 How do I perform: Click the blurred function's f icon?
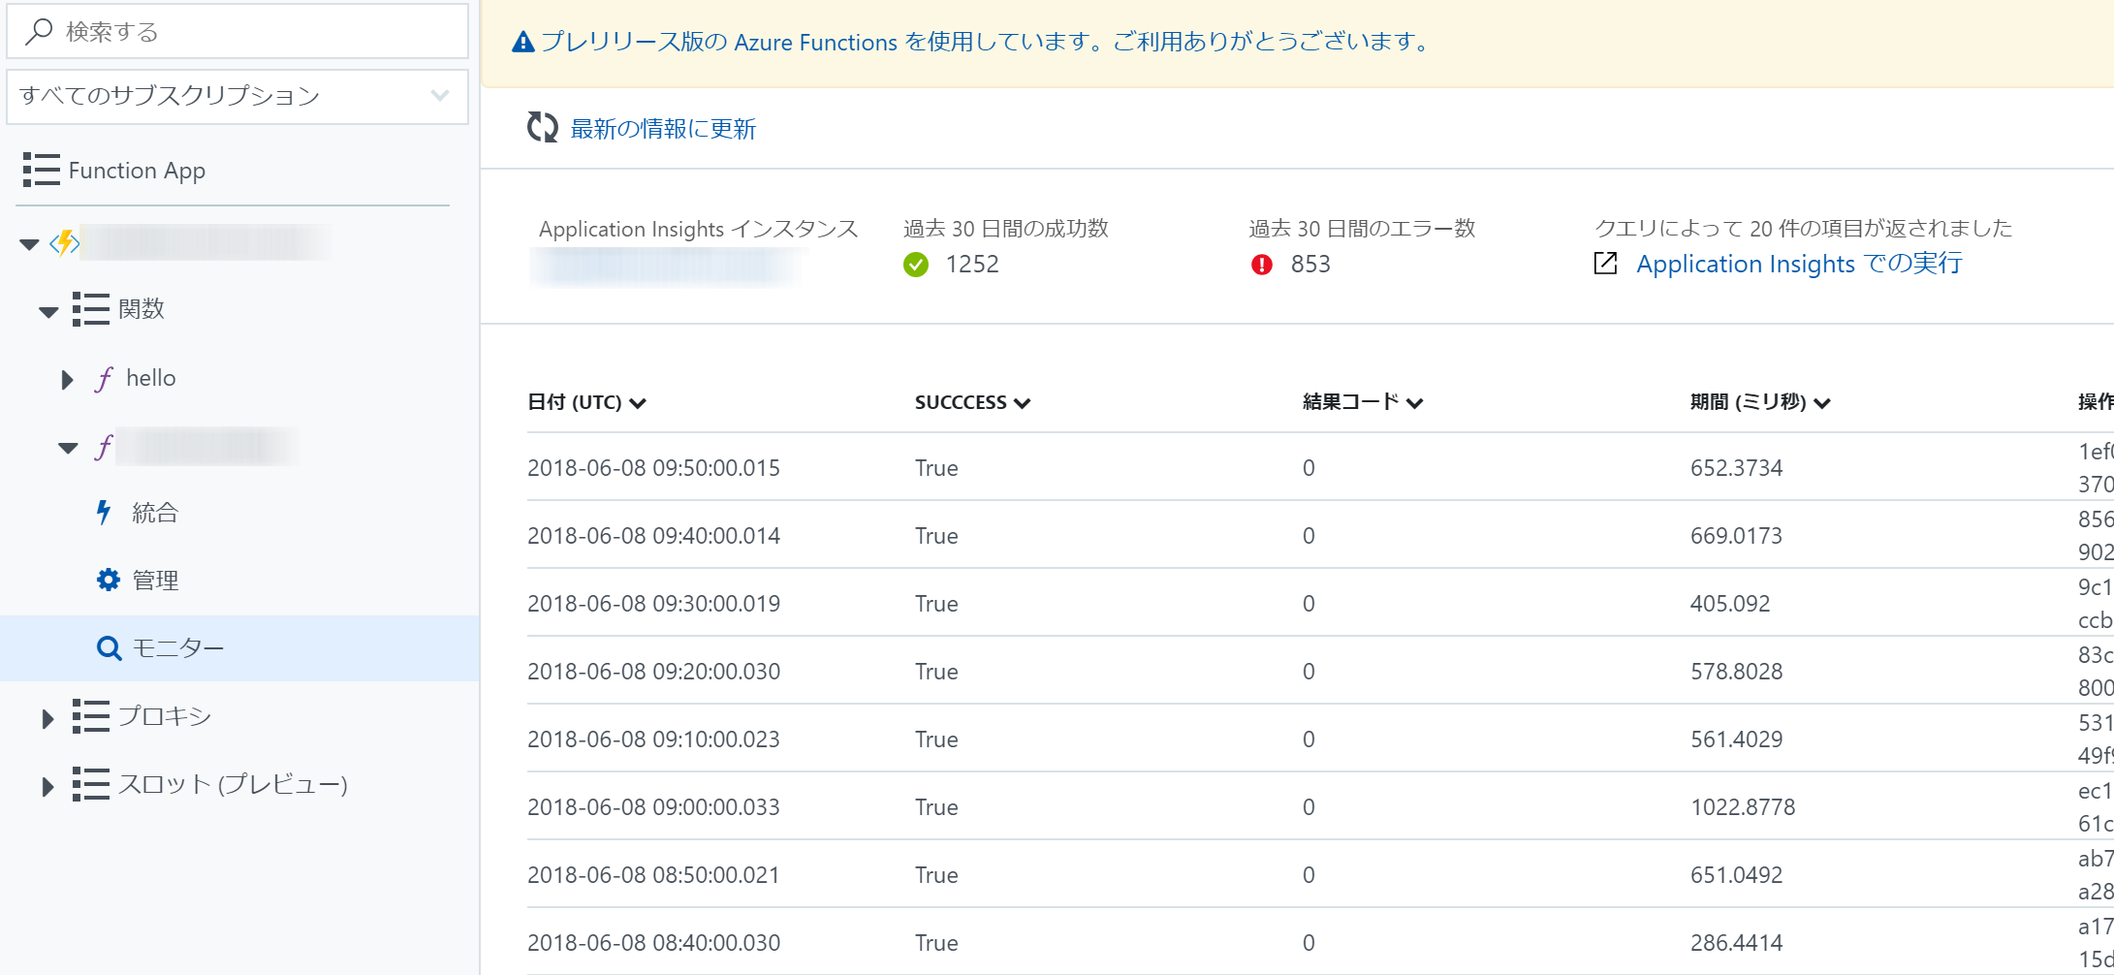pyautogui.click(x=104, y=447)
